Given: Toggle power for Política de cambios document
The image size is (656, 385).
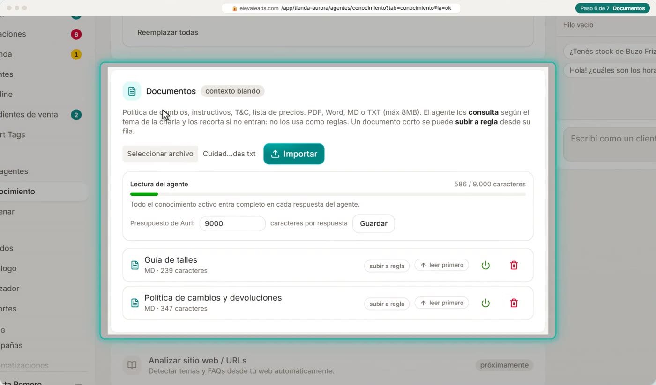Looking at the screenshot, I should (x=485, y=303).
